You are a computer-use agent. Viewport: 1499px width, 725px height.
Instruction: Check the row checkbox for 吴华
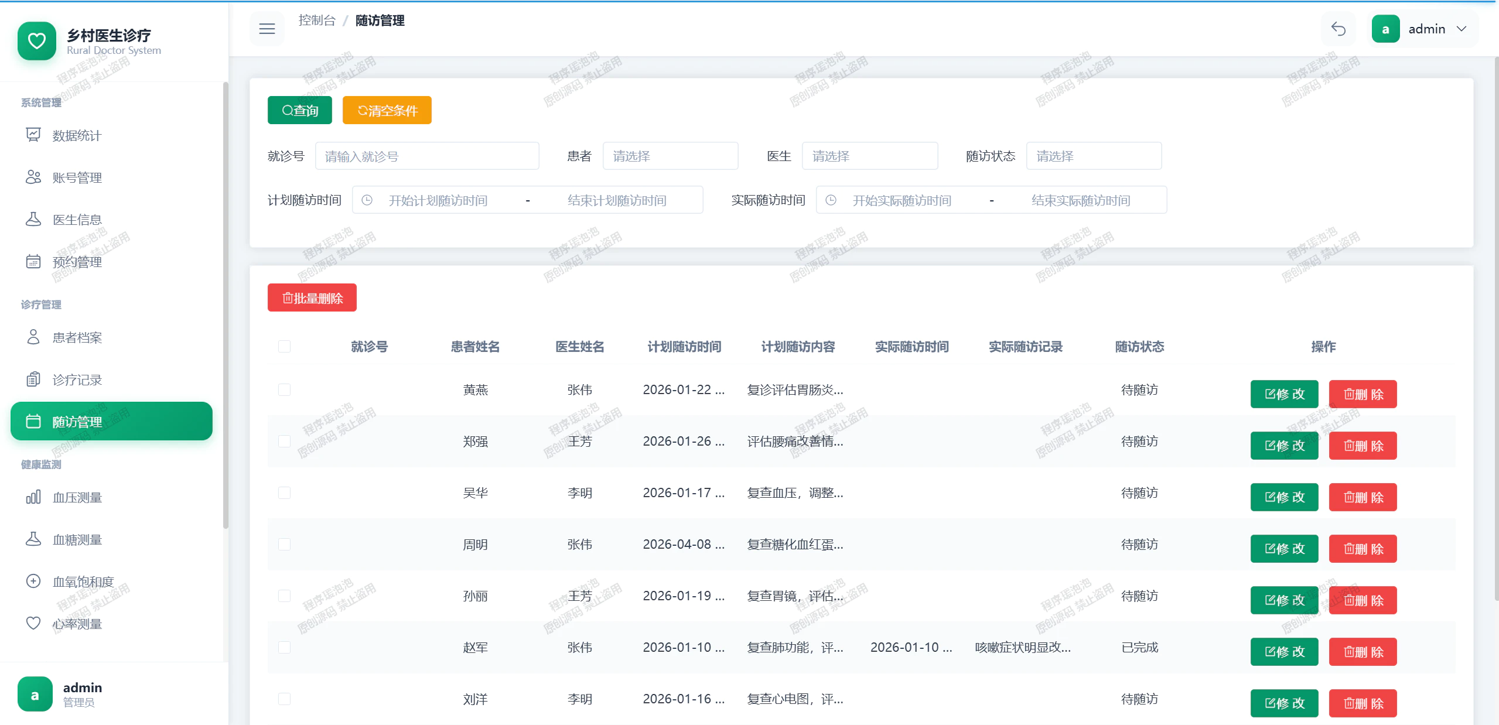(285, 493)
